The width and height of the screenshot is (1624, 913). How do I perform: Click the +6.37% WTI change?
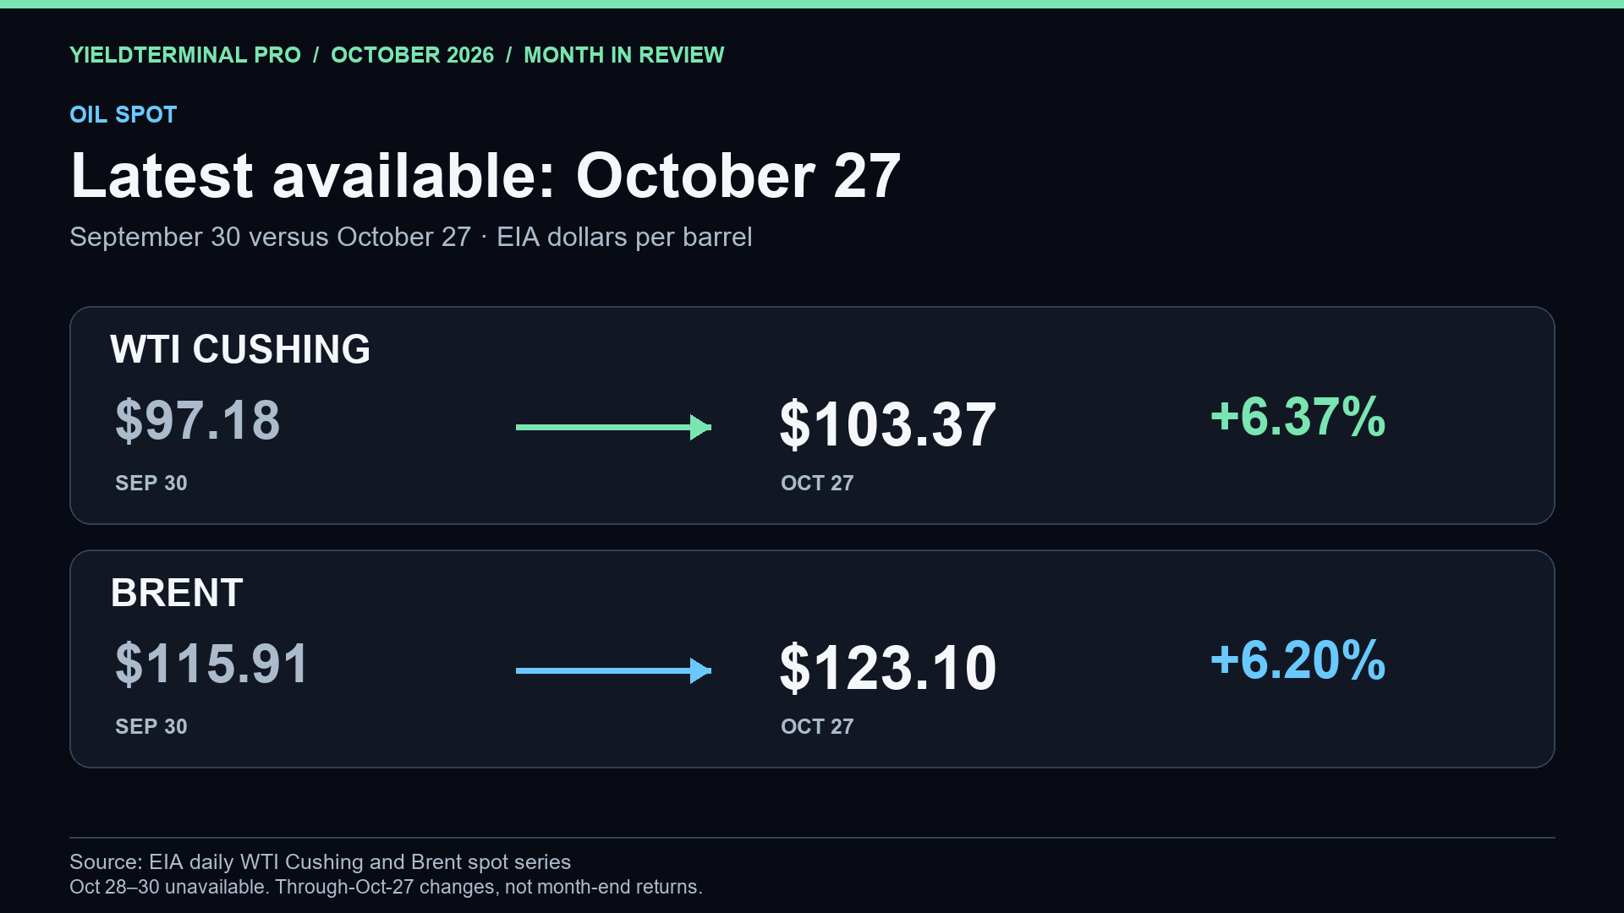click(x=1298, y=416)
